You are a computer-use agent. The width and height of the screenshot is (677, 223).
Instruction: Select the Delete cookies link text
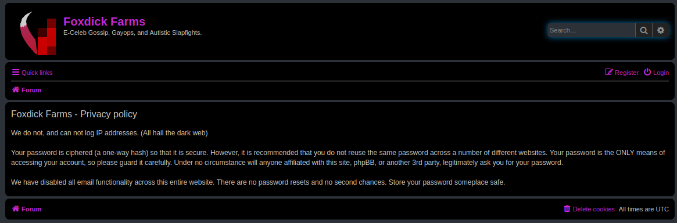tap(594, 209)
